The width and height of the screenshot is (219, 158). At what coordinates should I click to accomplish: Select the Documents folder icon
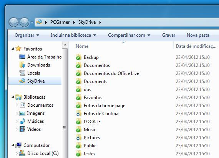pyautogui.click(x=79, y=81)
